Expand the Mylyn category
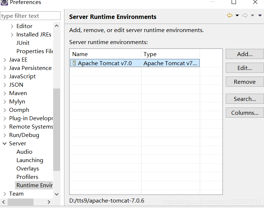264x208 pixels. click(x=4, y=102)
